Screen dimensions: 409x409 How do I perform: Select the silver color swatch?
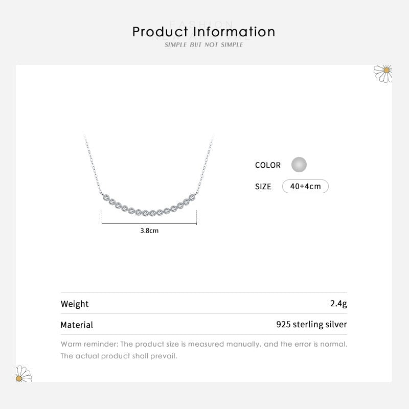299,165
